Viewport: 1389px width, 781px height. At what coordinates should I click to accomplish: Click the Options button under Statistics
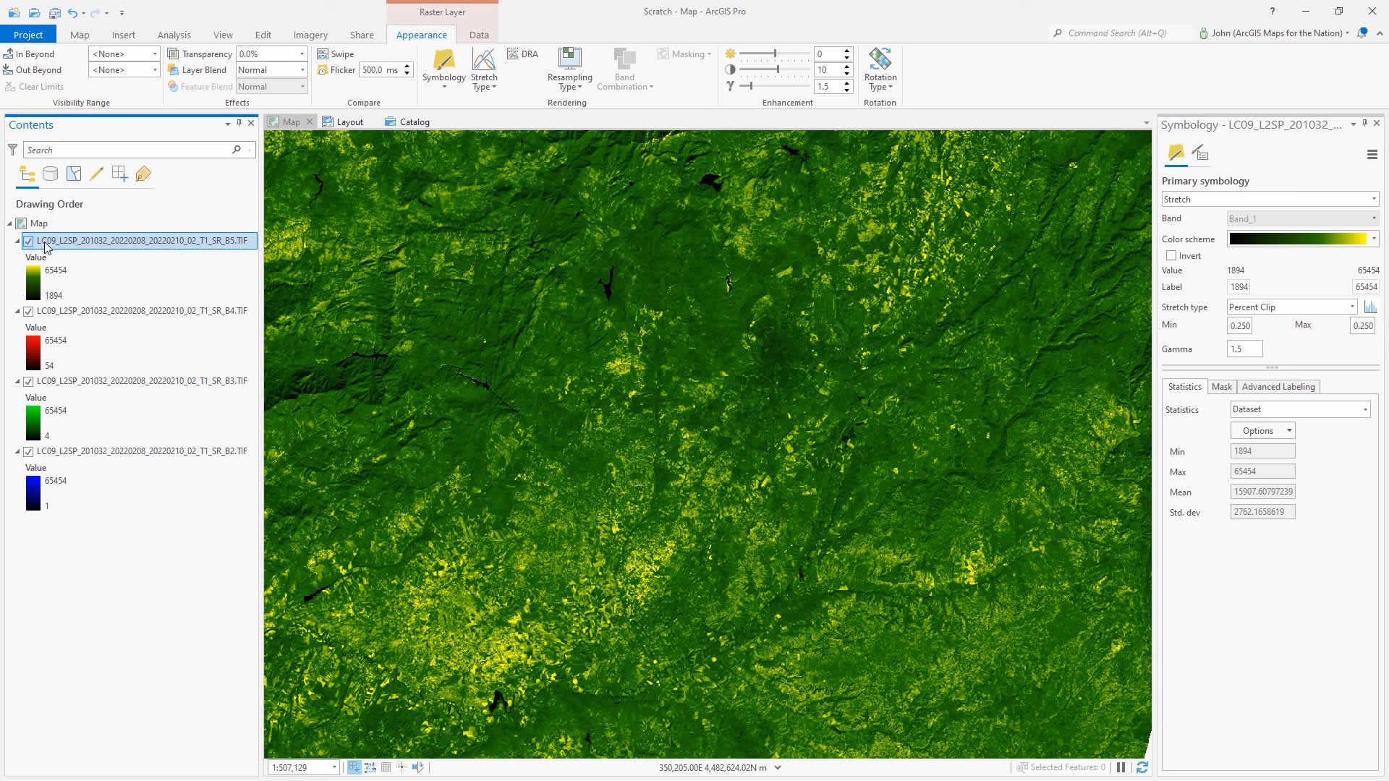click(x=1262, y=431)
